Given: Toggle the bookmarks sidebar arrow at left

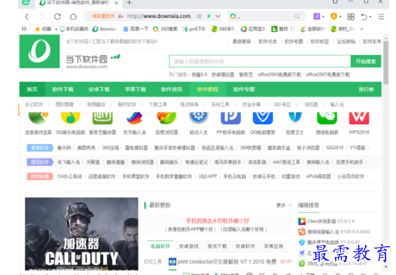Looking at the screenshot, I should pyautogui.click(x=24, y=29).
